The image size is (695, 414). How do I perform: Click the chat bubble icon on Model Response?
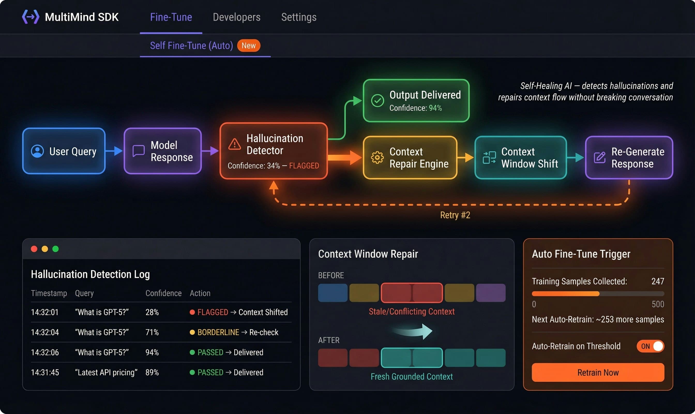(x=138, y=151)
